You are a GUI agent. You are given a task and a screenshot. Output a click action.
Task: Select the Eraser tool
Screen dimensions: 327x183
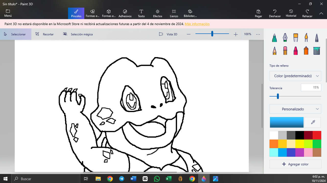click(x=285, y=50)
